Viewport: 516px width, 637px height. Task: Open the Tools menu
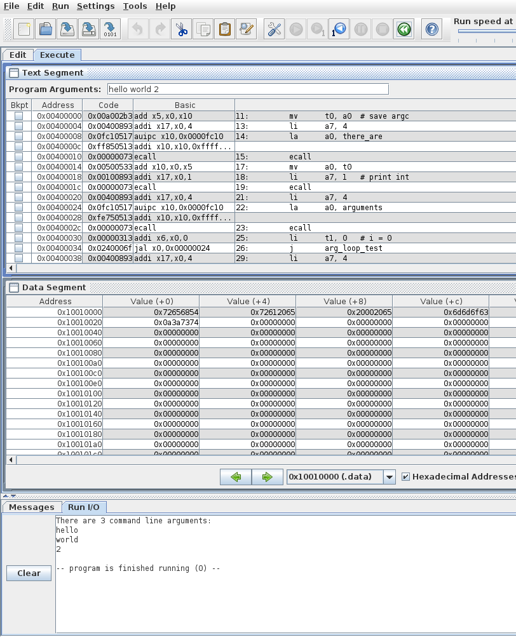[x=135, y=6]
